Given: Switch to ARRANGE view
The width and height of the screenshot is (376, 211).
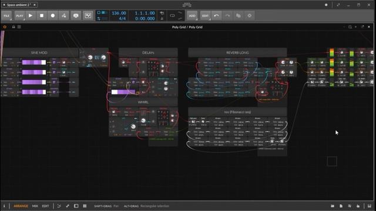Looking at the screenshot, I should [21, 206].
